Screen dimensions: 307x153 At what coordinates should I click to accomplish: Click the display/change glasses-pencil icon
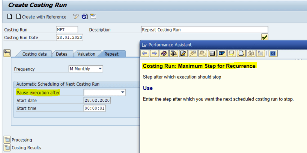click(x=76, y=16)
